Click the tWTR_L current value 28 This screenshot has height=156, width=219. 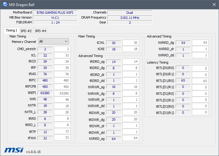(45, 112)
